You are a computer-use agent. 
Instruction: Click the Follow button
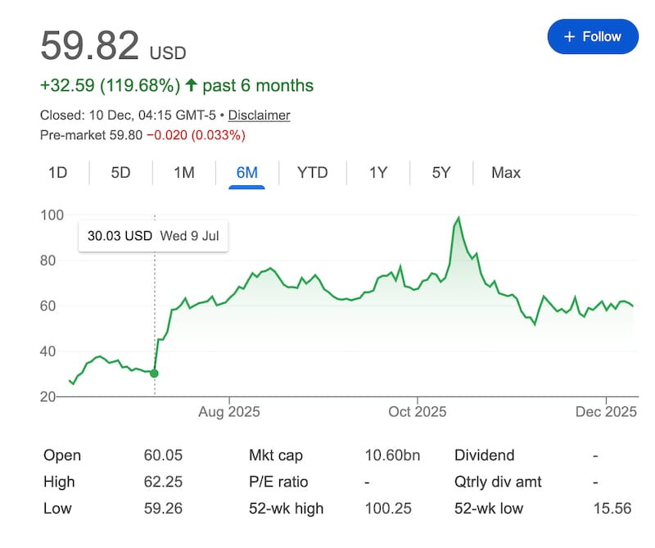click(593, 36)
